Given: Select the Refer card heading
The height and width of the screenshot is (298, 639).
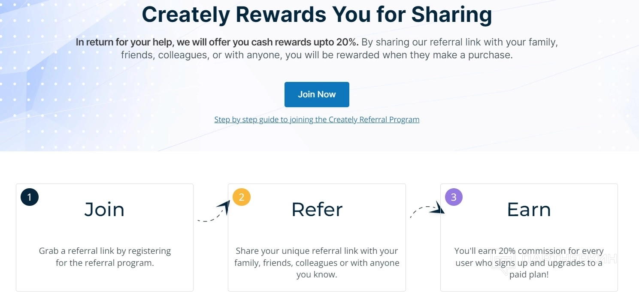Looking at the screenshot, I should [317, 210].
